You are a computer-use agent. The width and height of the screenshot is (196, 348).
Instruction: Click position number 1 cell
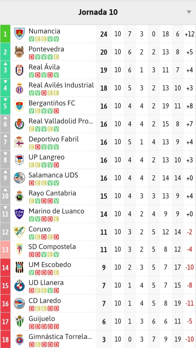pyautogui.click(x=5, y=34)
